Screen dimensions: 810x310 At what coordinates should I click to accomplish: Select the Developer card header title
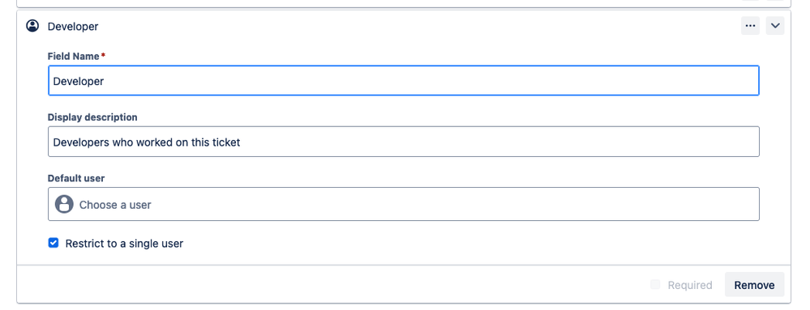[x=73, y=27]
